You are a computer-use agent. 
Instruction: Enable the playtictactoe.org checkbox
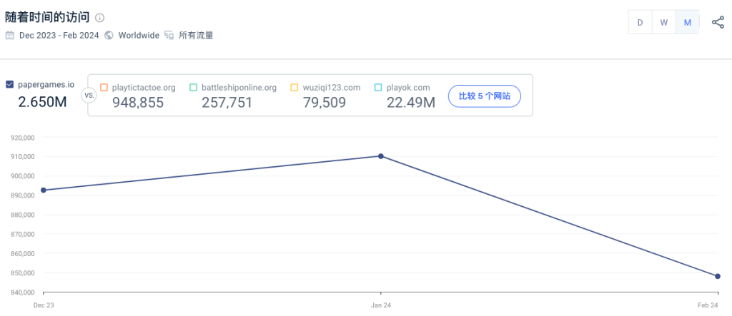(x=104, y=87)
